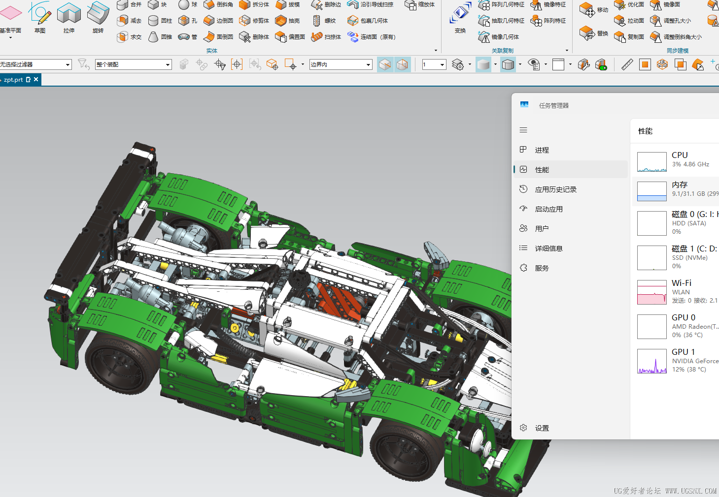Open Wrap Geometry (包裹几何体)
The image size is (719, 497).
[368, 21]
